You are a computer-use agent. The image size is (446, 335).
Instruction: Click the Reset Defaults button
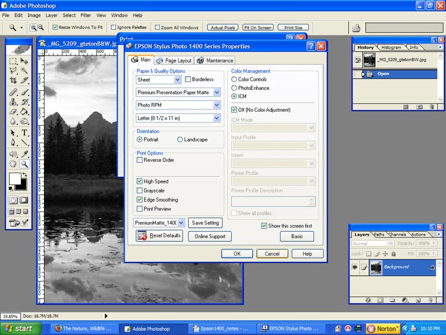pos(159,236)
